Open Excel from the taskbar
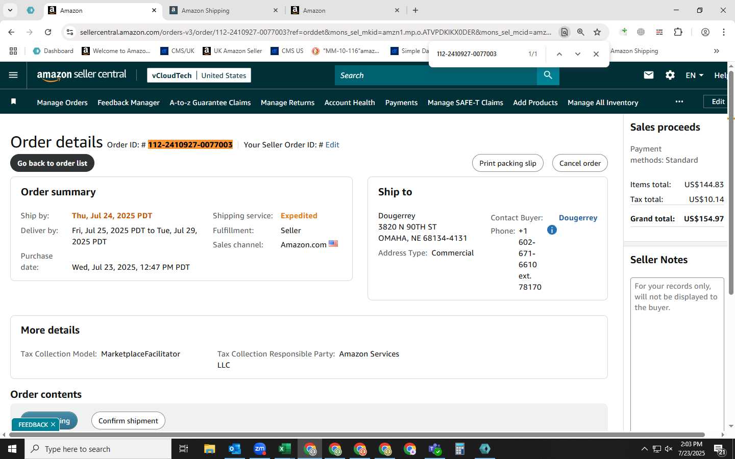Image resolution: width=735 pixels, height=459 pixels. (284, 449)
